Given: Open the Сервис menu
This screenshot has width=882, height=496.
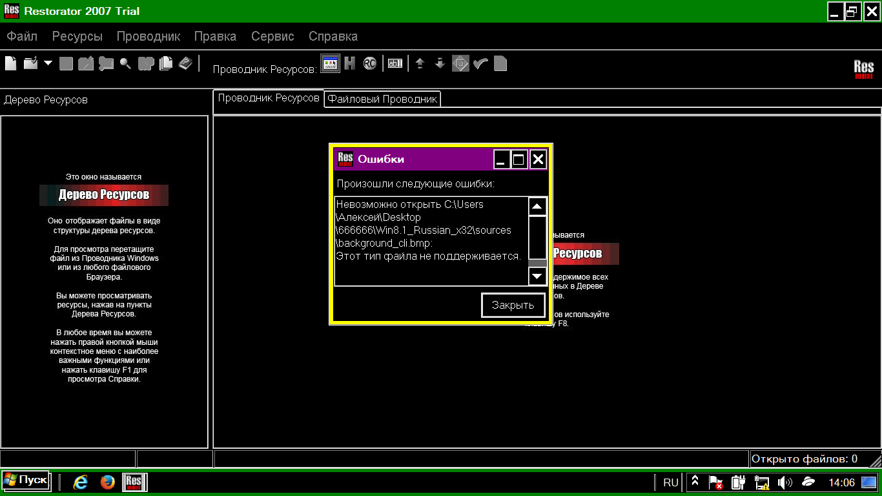Looking at the screenshot, I should [x=272, y=36].
